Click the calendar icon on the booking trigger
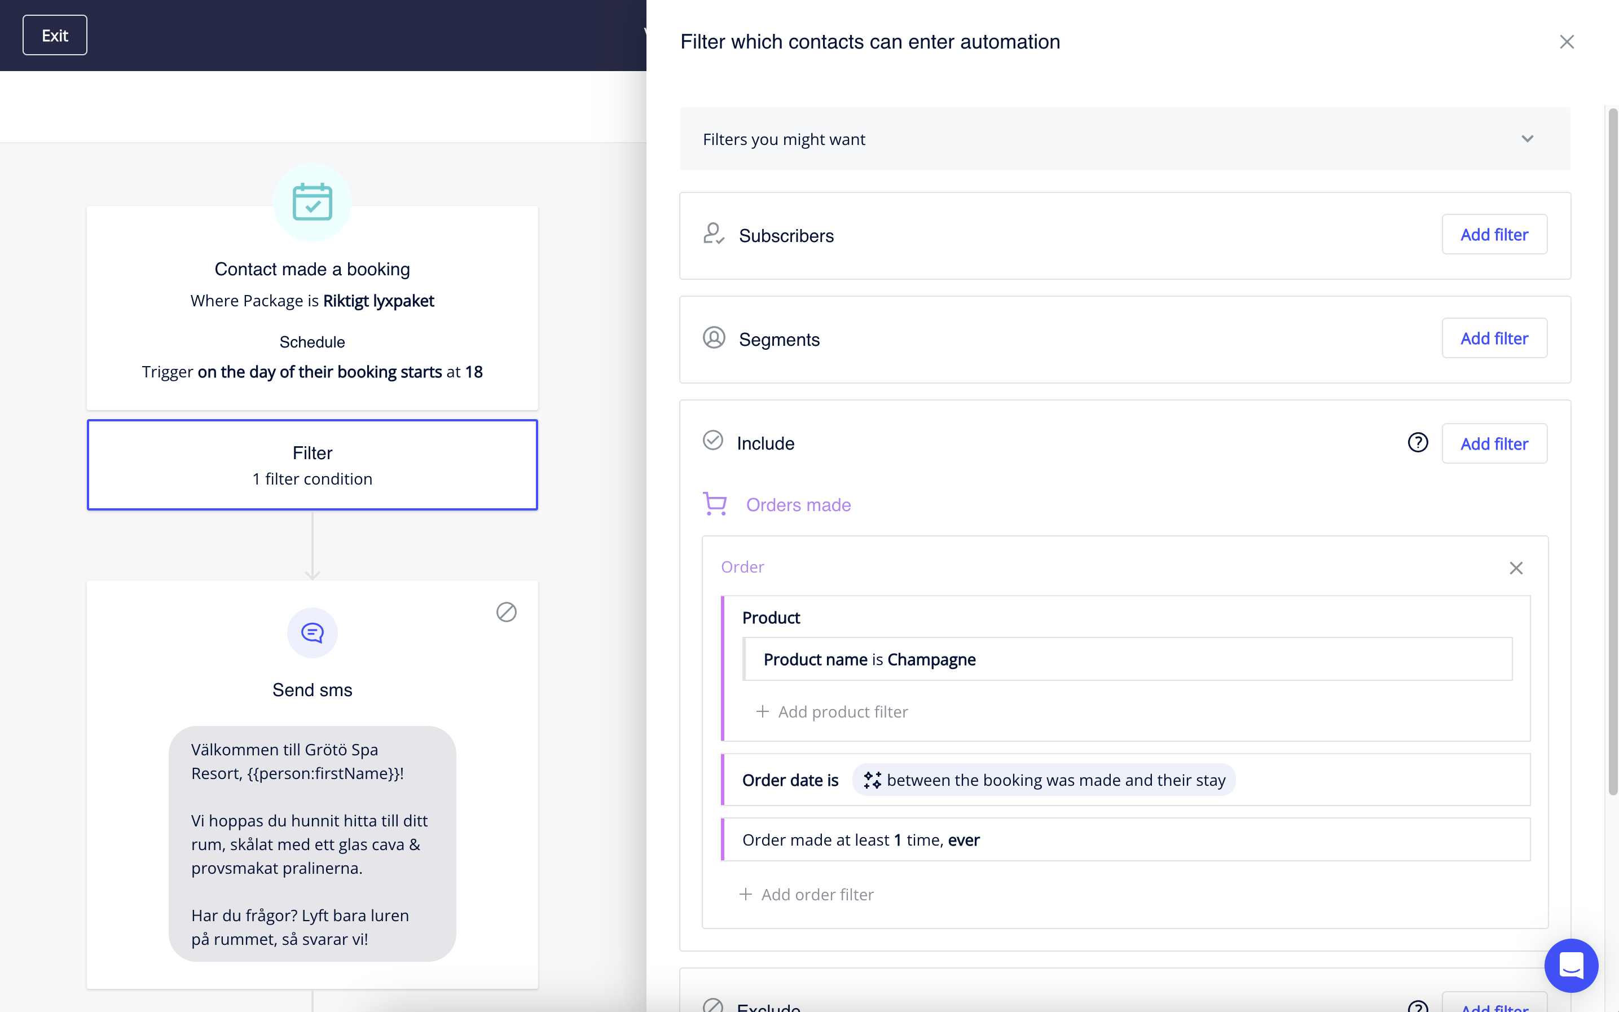This screenshot has height=1012, width=1619. tap(312, 202)
